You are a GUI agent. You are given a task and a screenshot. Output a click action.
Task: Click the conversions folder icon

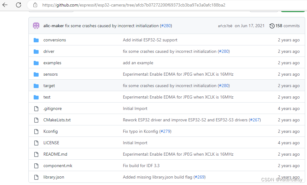point(36,40)
